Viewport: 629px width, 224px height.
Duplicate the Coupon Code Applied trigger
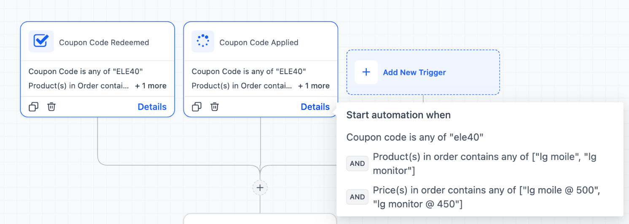(x=197, y=107)
